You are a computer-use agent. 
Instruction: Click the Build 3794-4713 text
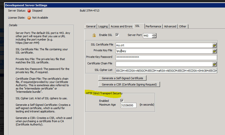pos(90,11)
